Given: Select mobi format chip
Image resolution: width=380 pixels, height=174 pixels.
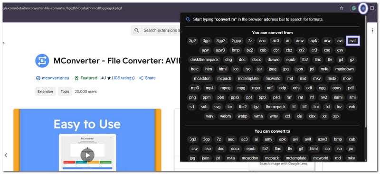Looking at the screenshot, I should tap(332, 78).
